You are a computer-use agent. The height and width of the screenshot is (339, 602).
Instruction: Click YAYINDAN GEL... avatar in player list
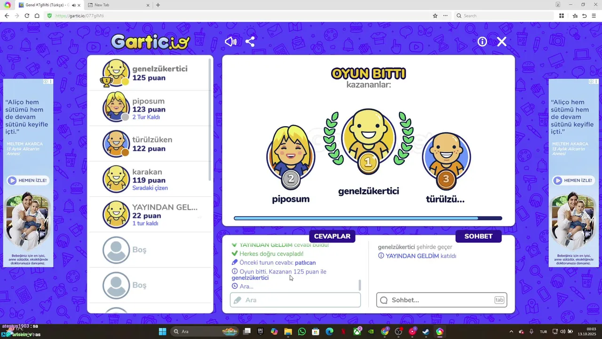point(116,215)
